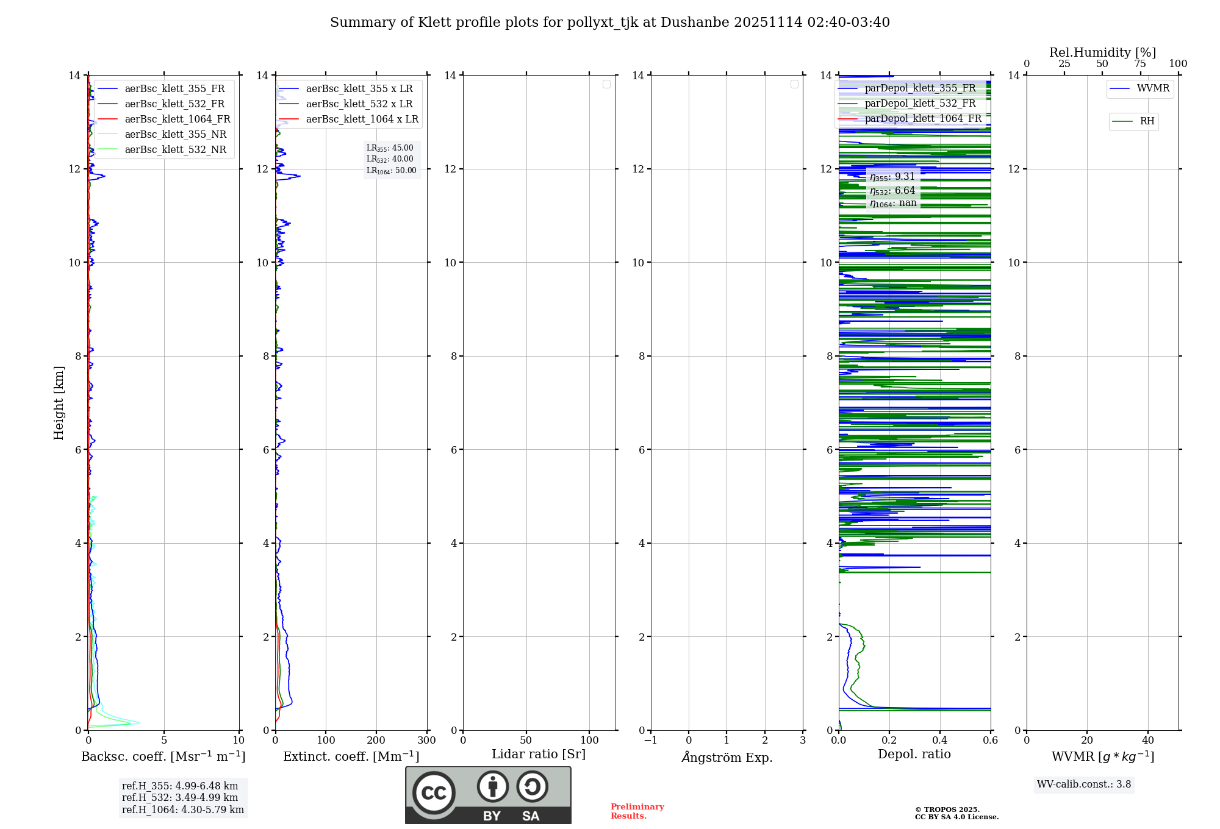Click the WV-calib.const. 3.8 label

pos(1084,785)
